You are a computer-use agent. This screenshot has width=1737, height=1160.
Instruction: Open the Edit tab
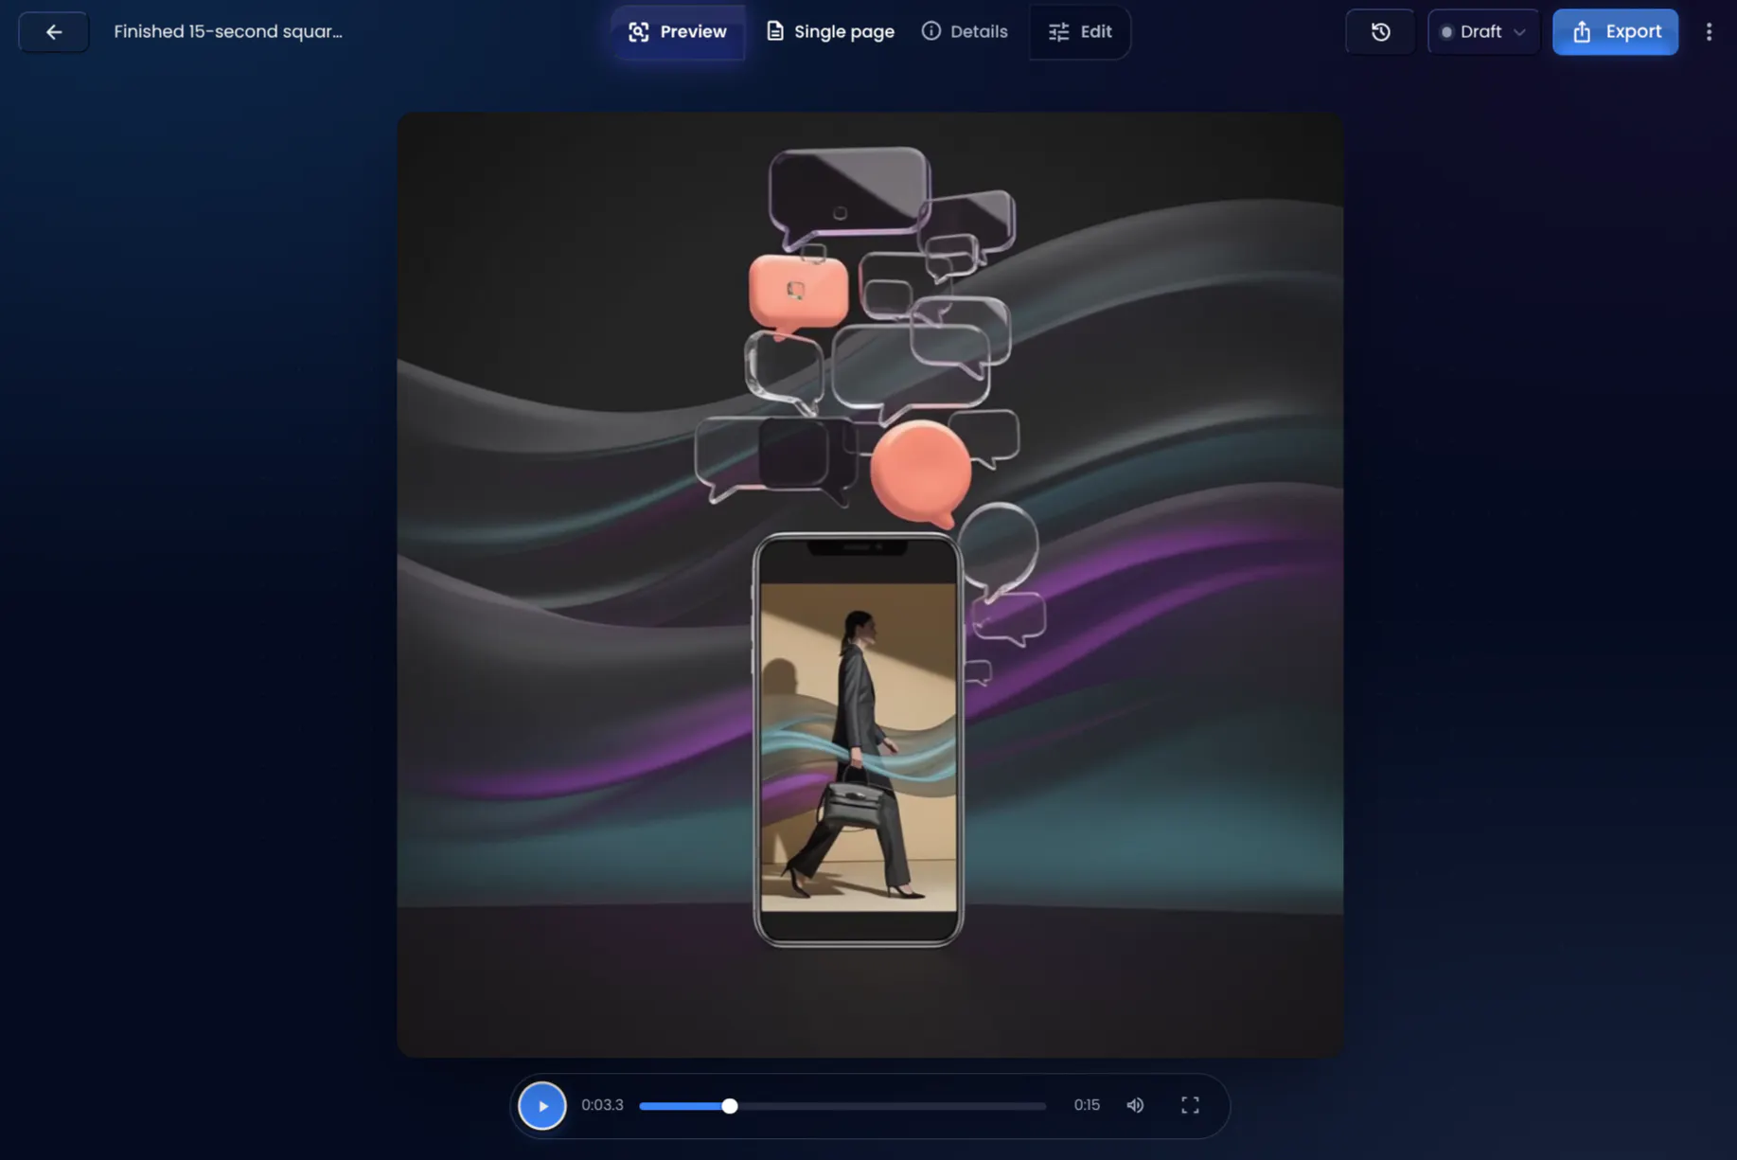coord(1080,32)
